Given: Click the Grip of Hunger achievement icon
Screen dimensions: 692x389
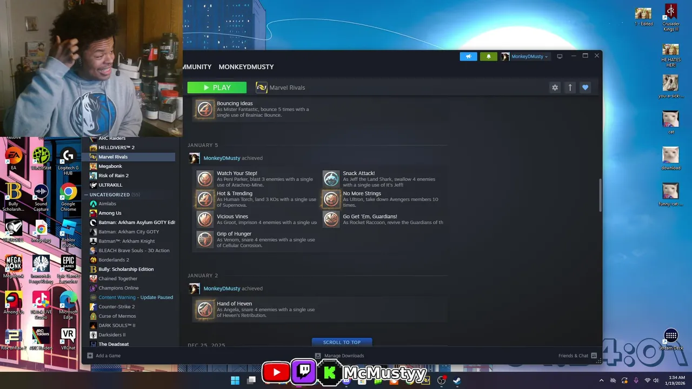Looking at the screenshot, I should click(x=205, y=239).
